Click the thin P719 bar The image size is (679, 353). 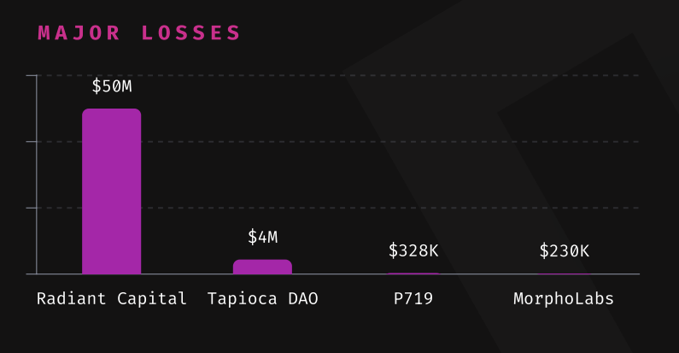coord(413,274)
